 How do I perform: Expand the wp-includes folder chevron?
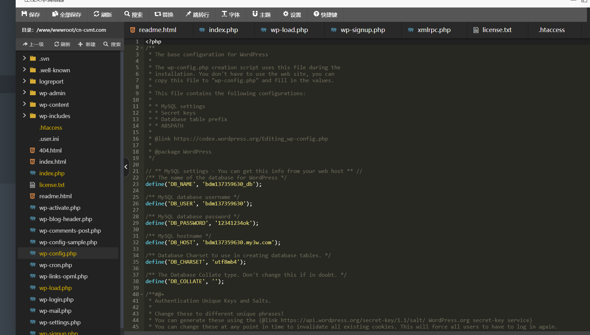[x=24, y=116]
